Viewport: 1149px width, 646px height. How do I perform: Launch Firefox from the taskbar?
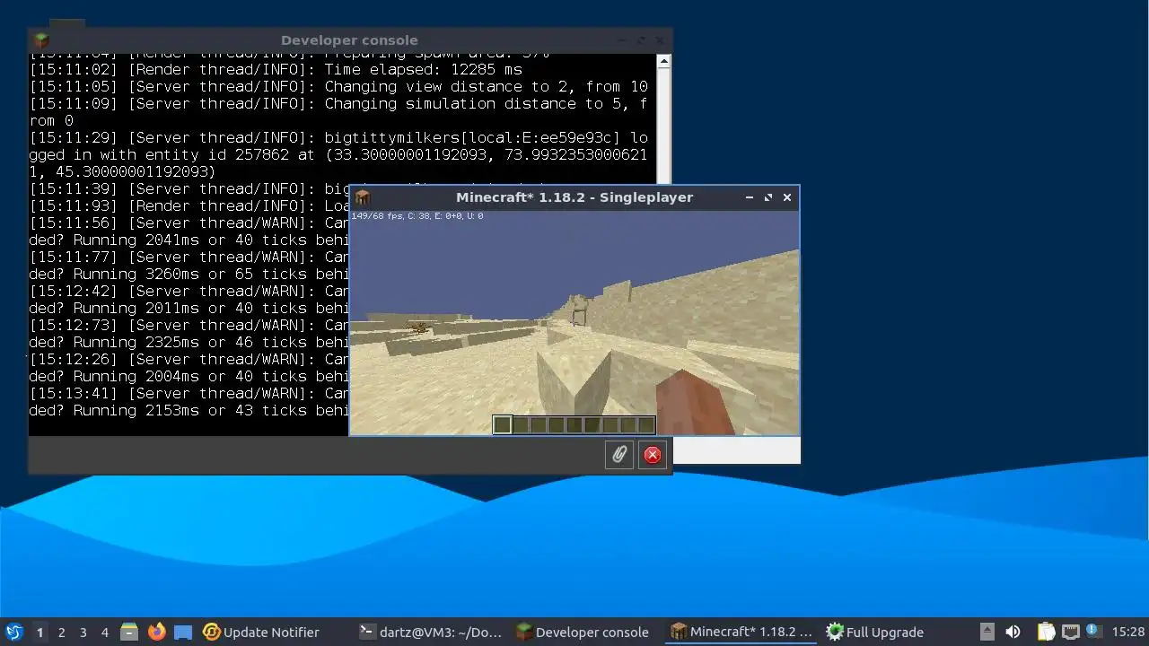(x=156, y=632)
